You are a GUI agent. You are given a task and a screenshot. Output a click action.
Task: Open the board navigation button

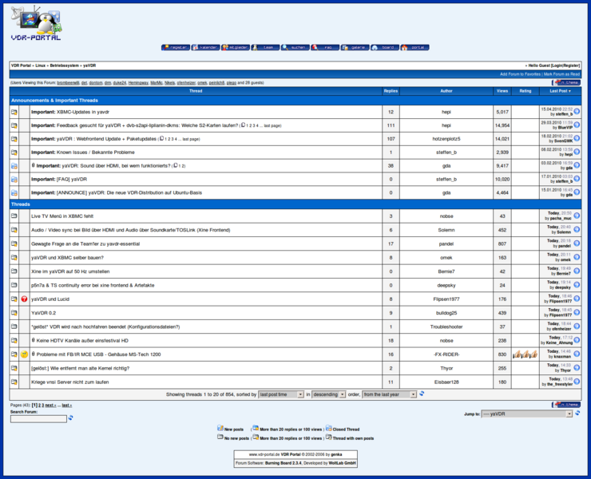[385, 47]
